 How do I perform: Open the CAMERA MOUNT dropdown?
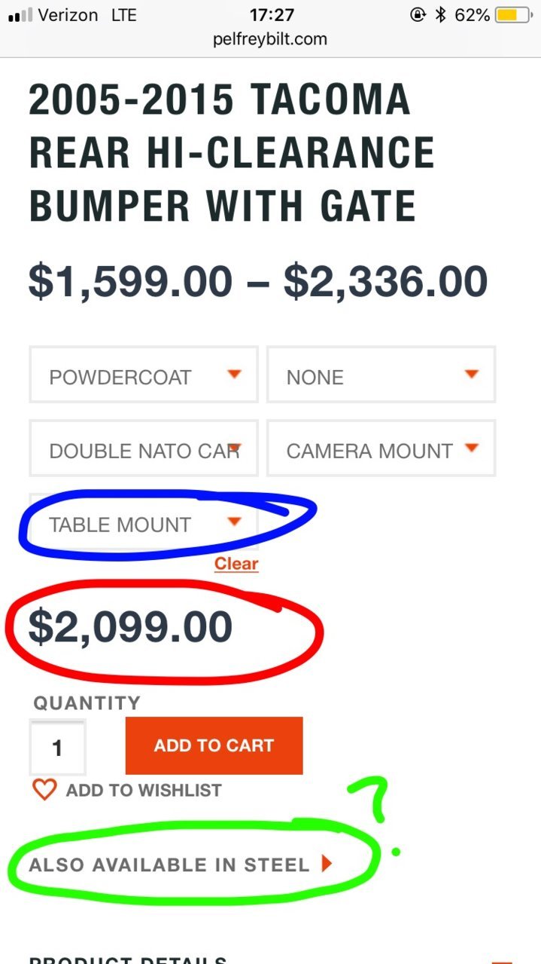pos(381,448)
